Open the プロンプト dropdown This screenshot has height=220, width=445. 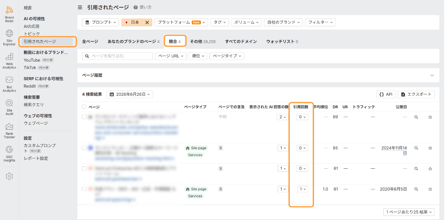click(x=100, y=22)
